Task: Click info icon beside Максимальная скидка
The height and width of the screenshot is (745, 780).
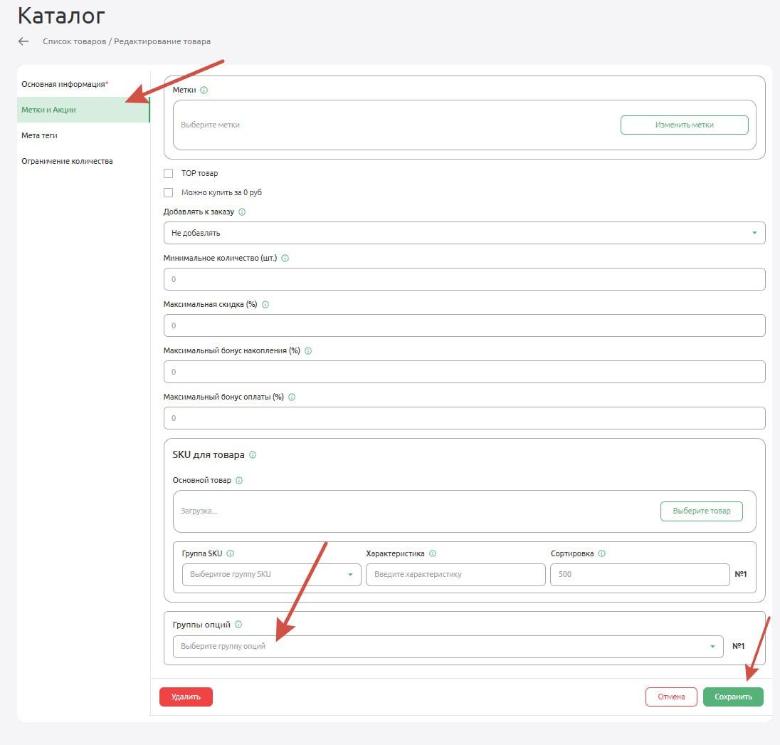Action: [x=265, y=305]
